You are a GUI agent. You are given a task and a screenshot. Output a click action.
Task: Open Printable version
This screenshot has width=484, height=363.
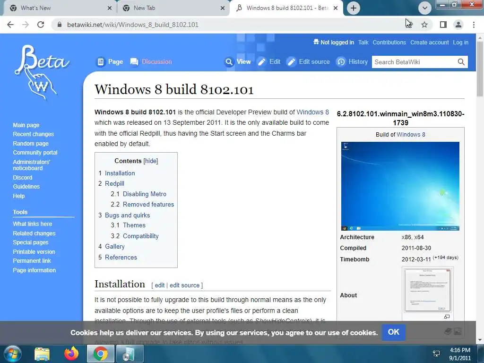34,252
